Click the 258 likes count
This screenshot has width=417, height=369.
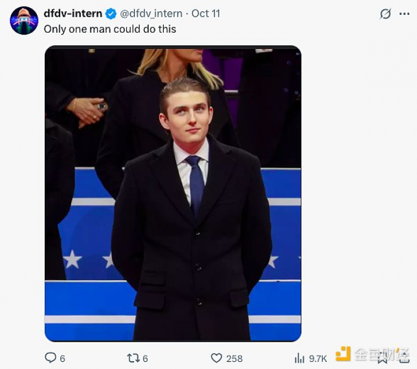pyautogui.click(x=235, y=358)
